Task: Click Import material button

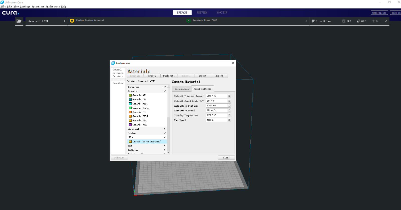Action: pyautogui.click(x=203, y=76)
